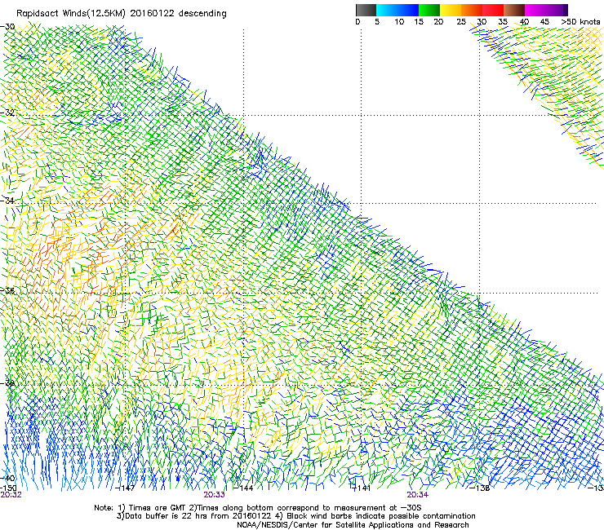Click the green 15-20 knots legend swatch
This screenshot has width=604, height=530.
click(429, 10)
